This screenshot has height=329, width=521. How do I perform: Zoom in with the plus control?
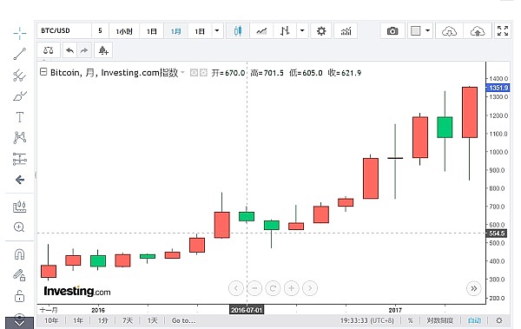click(x=292, y=288)
